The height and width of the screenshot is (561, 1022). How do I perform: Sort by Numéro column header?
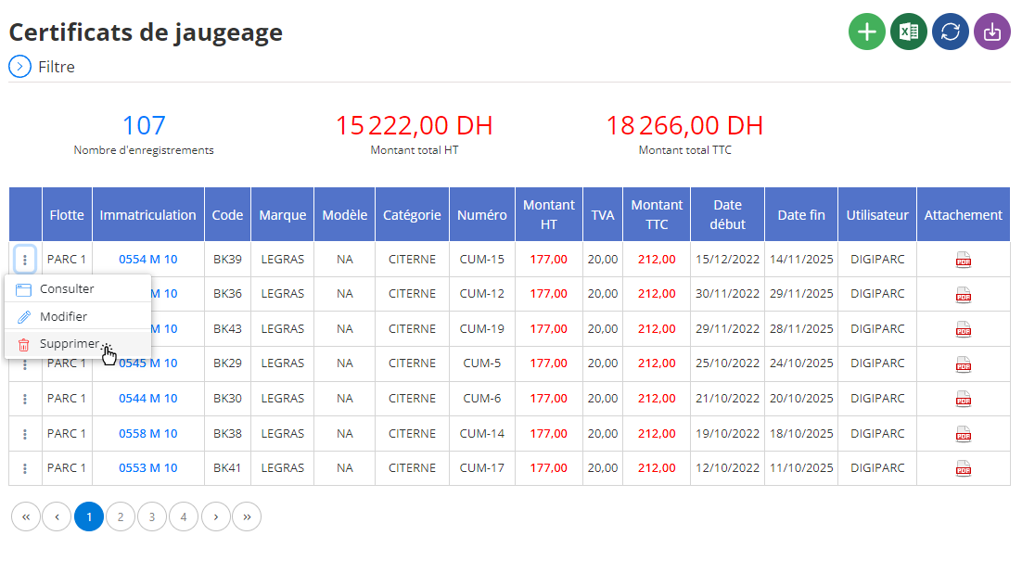pos(481,215)
